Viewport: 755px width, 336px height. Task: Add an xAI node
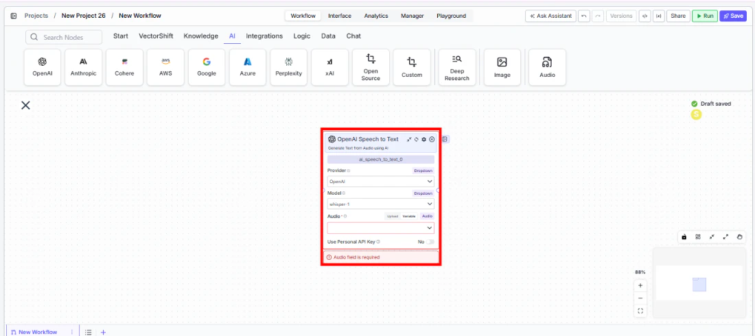pyautogui.click(x=329, y=67)
